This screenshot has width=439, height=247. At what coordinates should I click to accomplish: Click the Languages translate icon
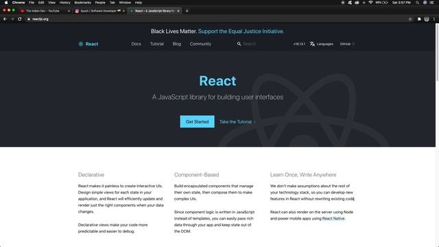coord(312,44)
